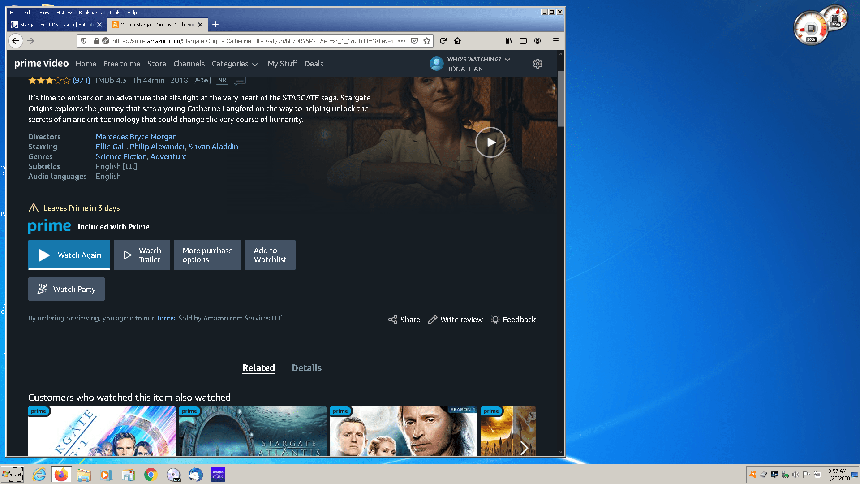Image resolution: width=860 pixels, height=484 pixels.
Task: Open the Channels navigation link
Action: [x=189, y=64]
